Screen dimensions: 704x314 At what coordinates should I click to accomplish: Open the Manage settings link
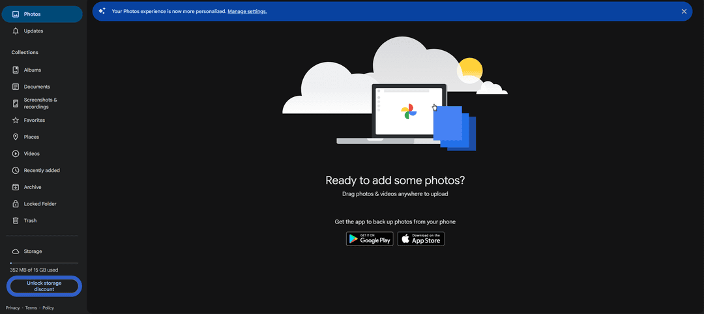(x=247, y=11)
